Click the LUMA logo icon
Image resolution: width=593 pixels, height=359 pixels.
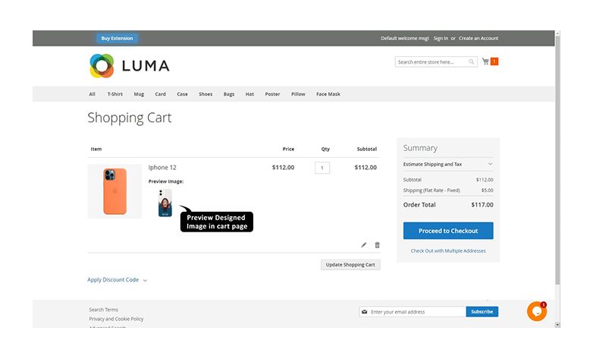click(102, 66)
